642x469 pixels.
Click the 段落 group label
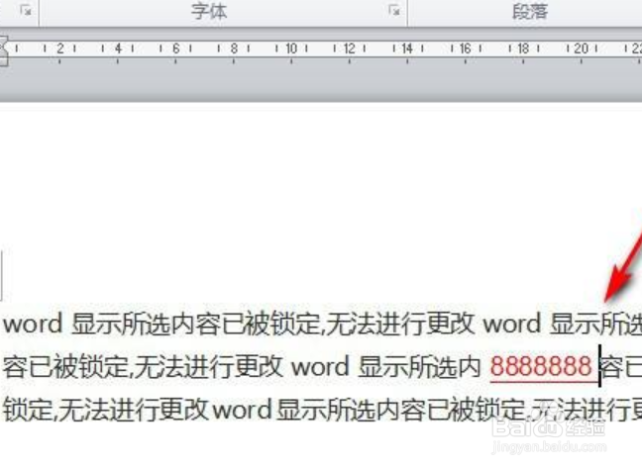[530, 11]
